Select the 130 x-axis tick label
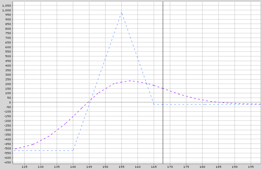The height and width of the screenshot is (170, 262). (x=41, y=167)
